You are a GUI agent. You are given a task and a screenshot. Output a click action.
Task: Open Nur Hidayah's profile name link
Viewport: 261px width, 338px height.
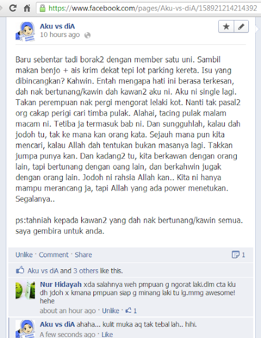61,284
